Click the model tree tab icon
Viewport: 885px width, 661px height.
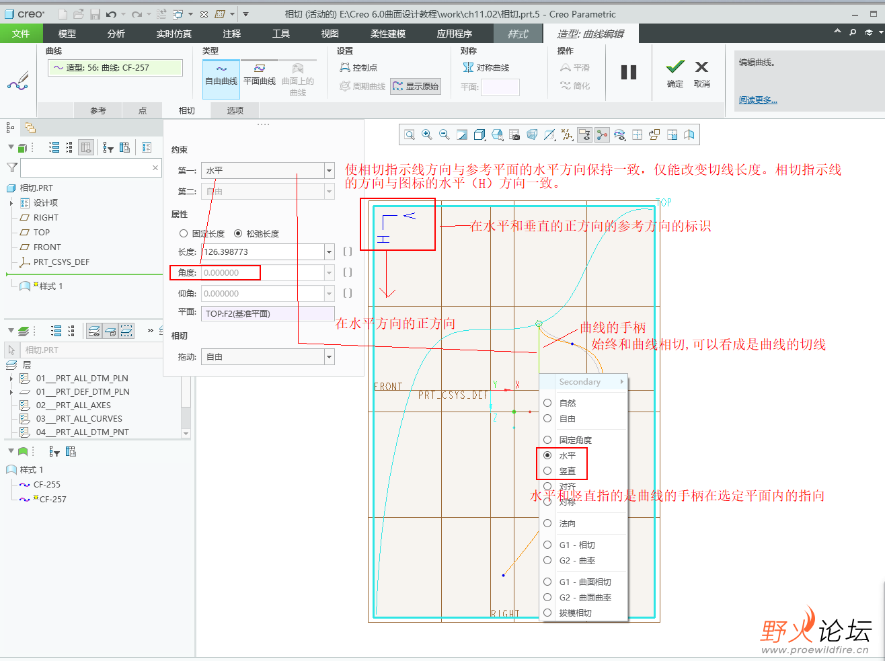point(10,128)
